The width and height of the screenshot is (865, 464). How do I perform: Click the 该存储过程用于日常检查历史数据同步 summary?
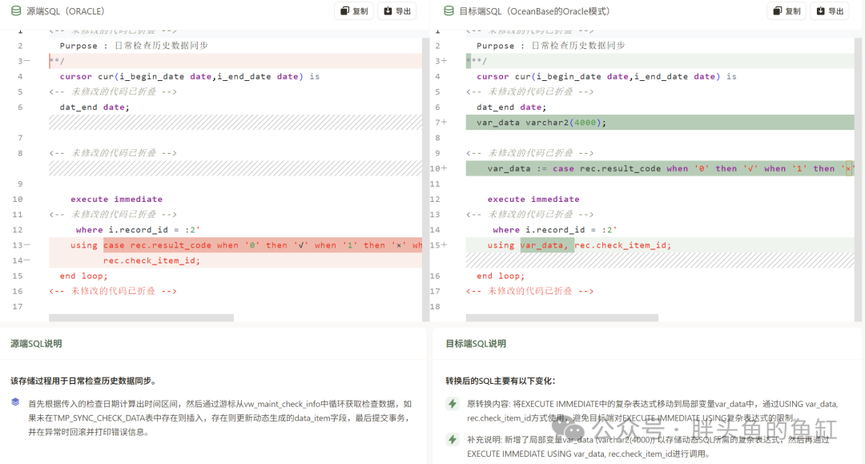point(83,381)
